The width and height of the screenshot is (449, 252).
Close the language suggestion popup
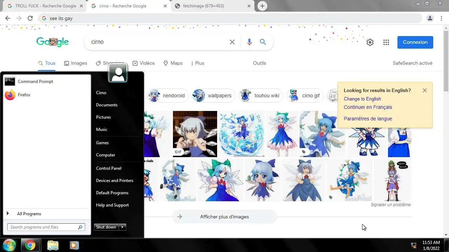point(425,90)
